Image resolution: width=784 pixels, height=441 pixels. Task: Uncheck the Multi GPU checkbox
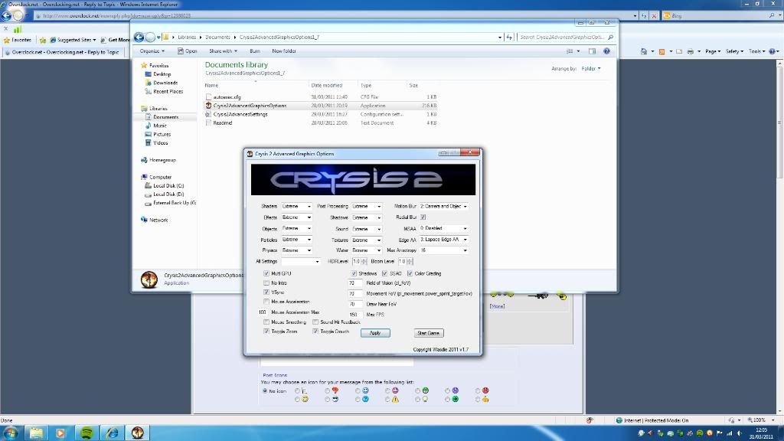(266, 273)
